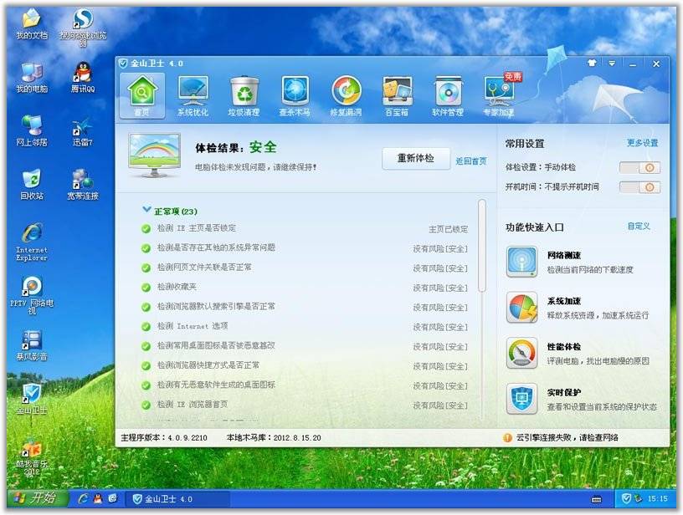Open PPTV 网络电视 desktop icon
The width and height of the screenshot is (683, 515).
click(x=32, y=295)
